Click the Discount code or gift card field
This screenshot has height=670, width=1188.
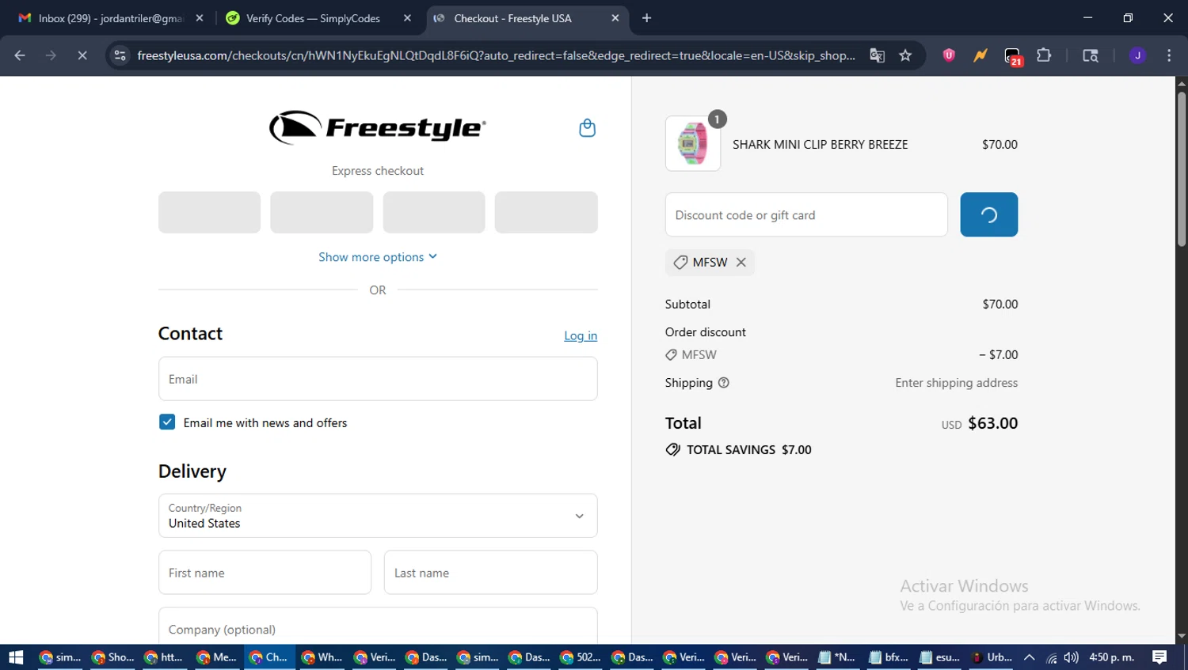coord(806,214)
